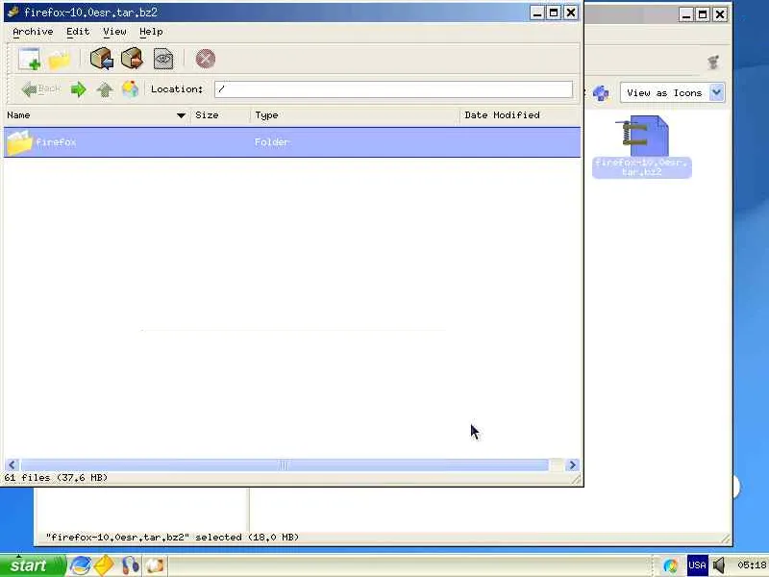Click the Up one level arrow

pyautogui.click(x=105, y=89)
